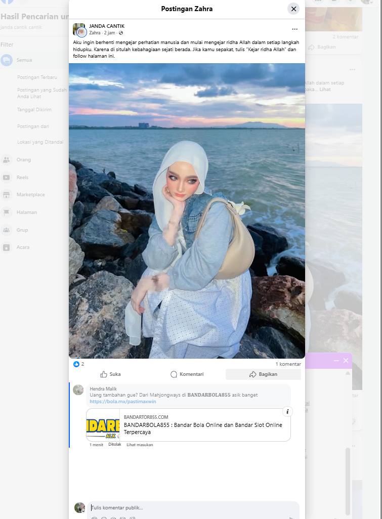
Task: Open the post timestamp '2 jam'
Action: point(110,33)
